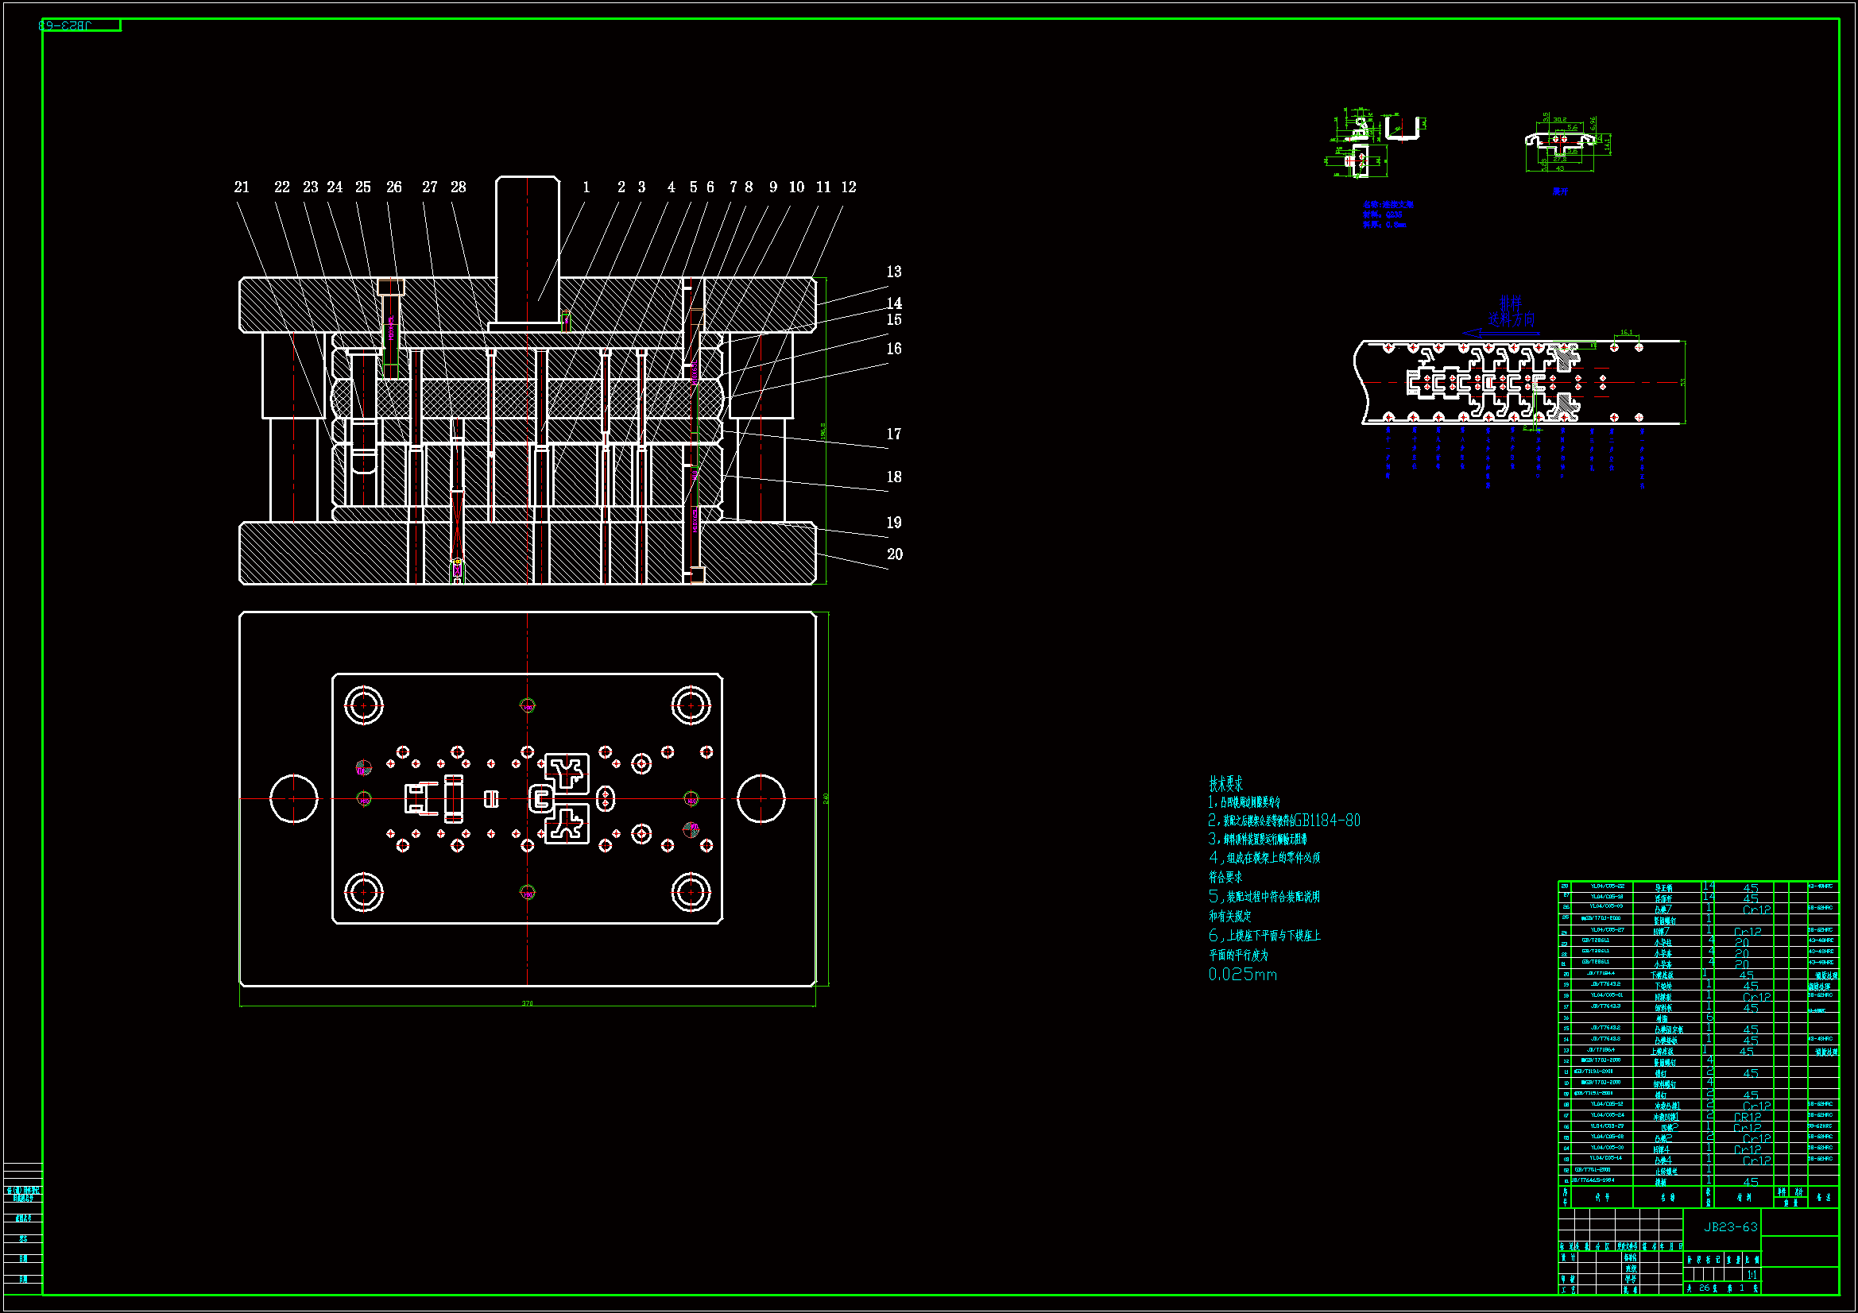Click part callout number 1
The image size is (1858, 1313).
(586, 187)
